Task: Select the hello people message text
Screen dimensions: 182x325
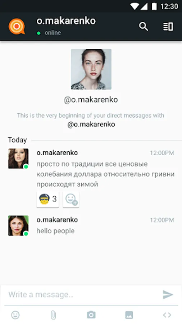Action: point(55,231)
